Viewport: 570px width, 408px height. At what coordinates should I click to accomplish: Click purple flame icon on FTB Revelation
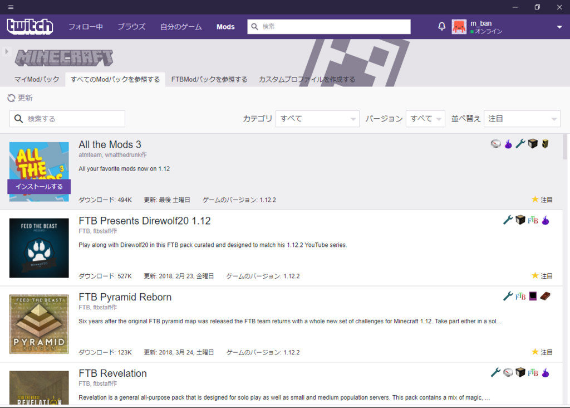click(x=546, y=372)
